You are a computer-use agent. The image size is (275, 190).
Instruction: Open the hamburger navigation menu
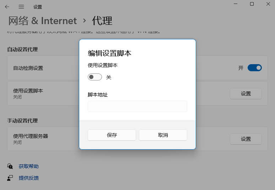21,7
